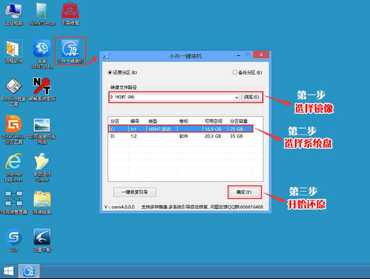Click the app icon in the 小兵一键装机 title bar
This screenshot has width=370, height=279.
(106, 56)
